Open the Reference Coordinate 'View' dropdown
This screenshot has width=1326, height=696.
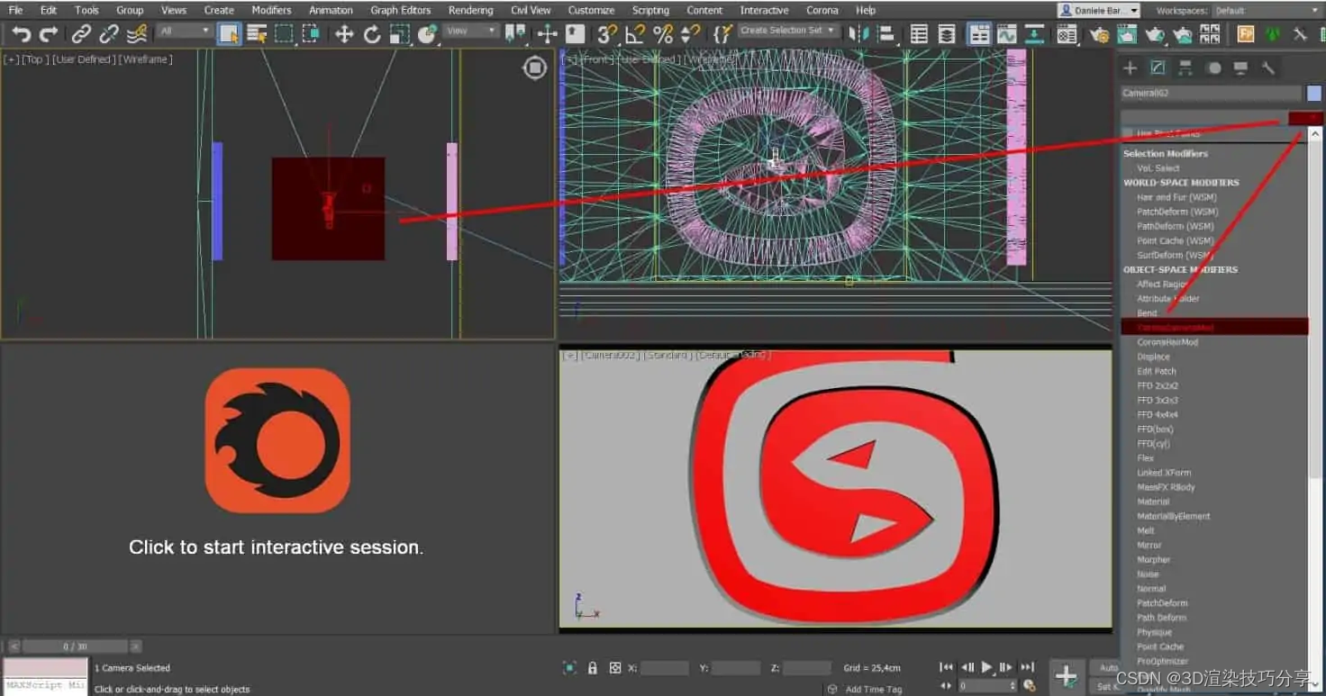click(471, 31)
